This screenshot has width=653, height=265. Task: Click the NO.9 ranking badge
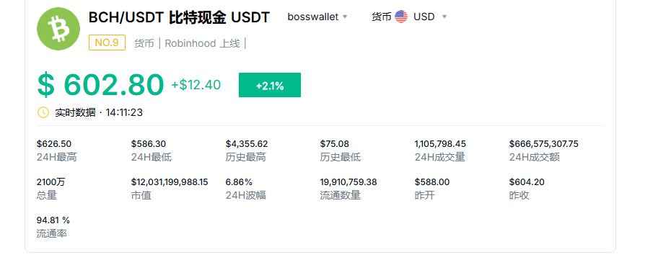(107, 42)
